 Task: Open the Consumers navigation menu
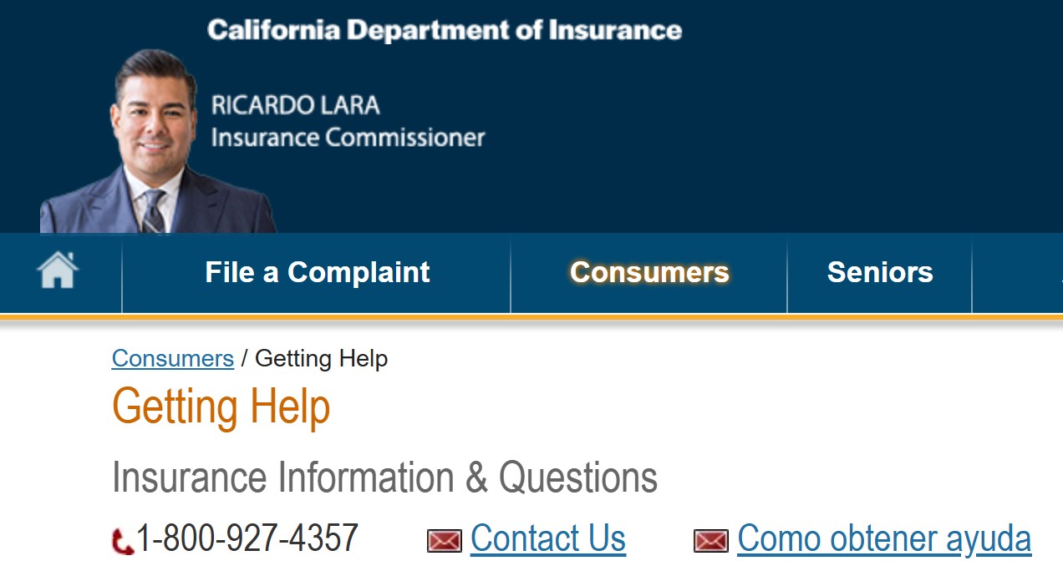coord(649,273)
